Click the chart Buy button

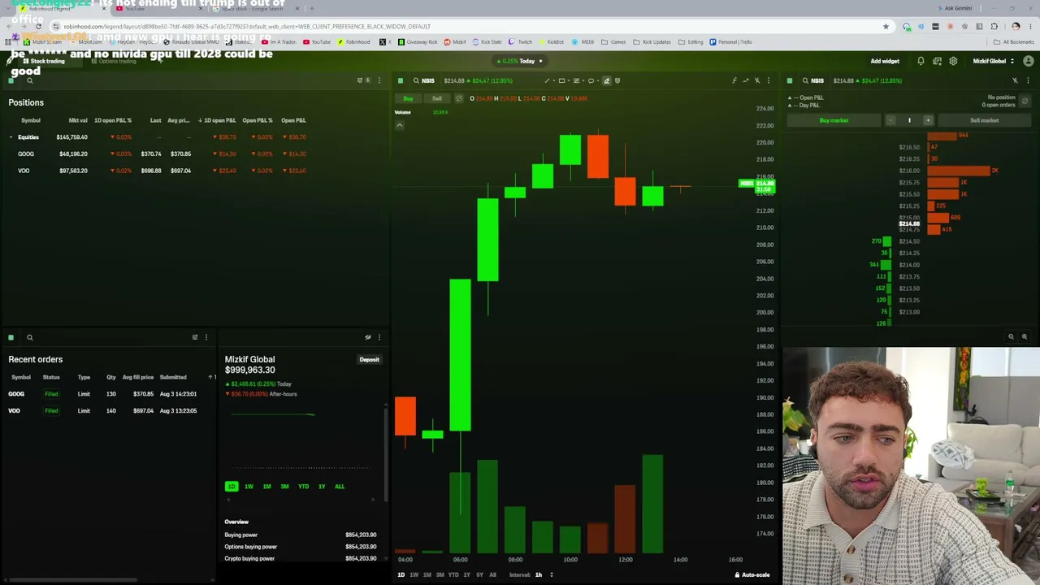pos(408,98)
